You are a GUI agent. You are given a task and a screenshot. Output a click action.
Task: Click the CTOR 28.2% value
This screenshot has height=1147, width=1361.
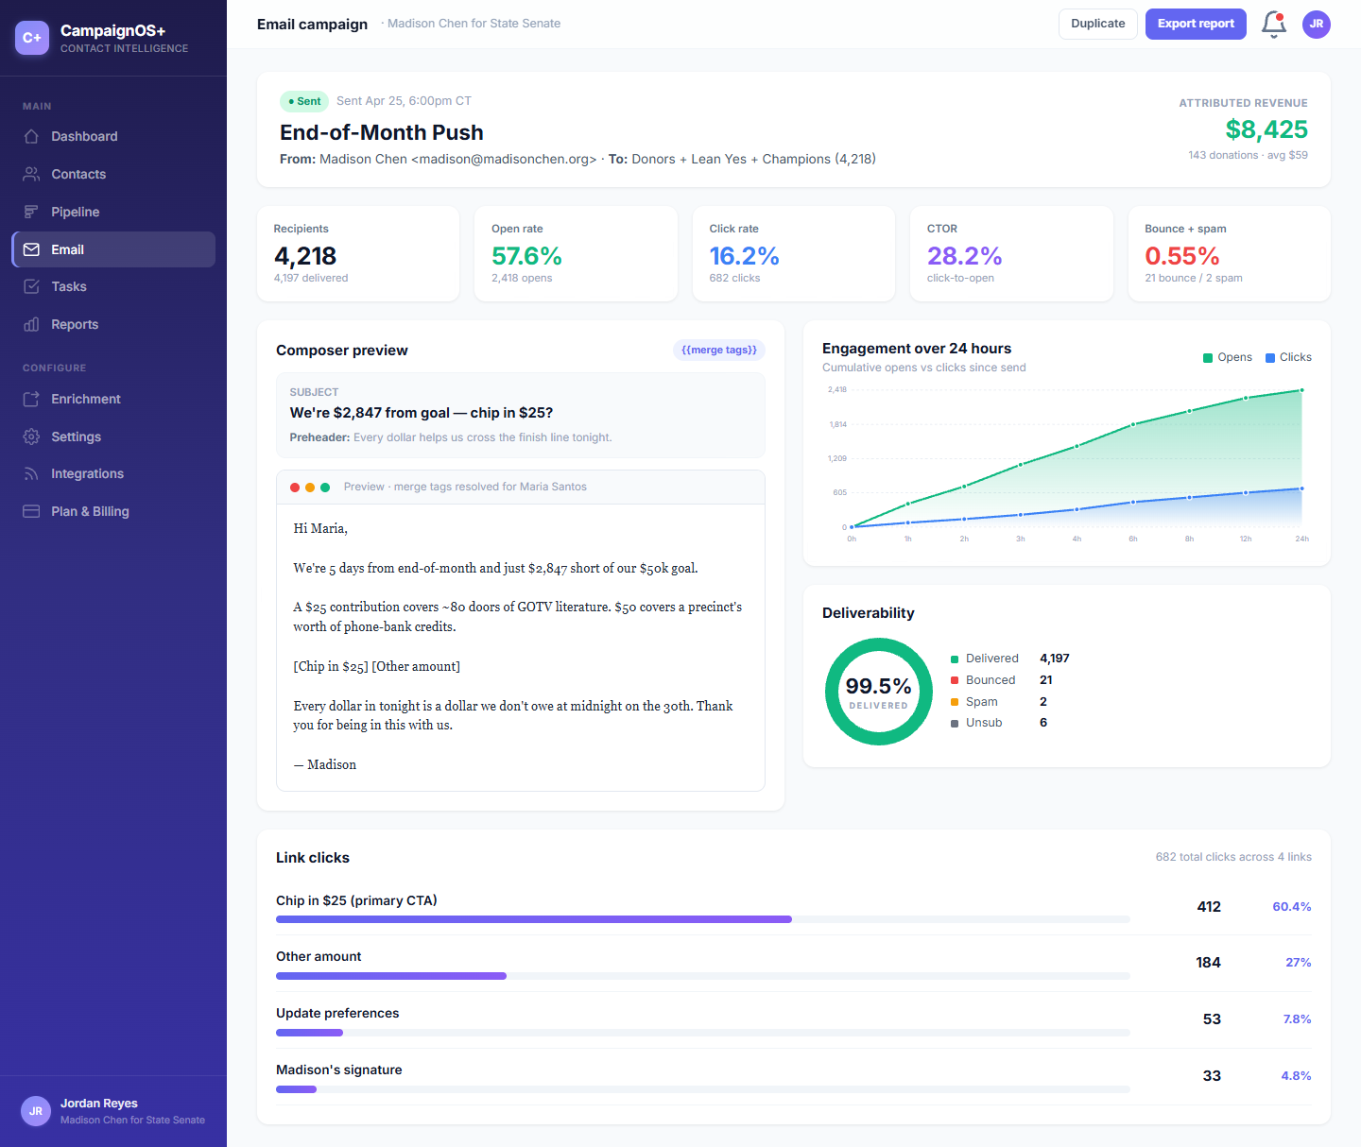pyautogui.click(x=964, y=256)
